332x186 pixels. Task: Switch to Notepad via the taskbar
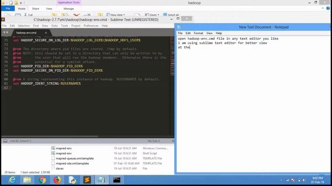[x=102, y=180]
